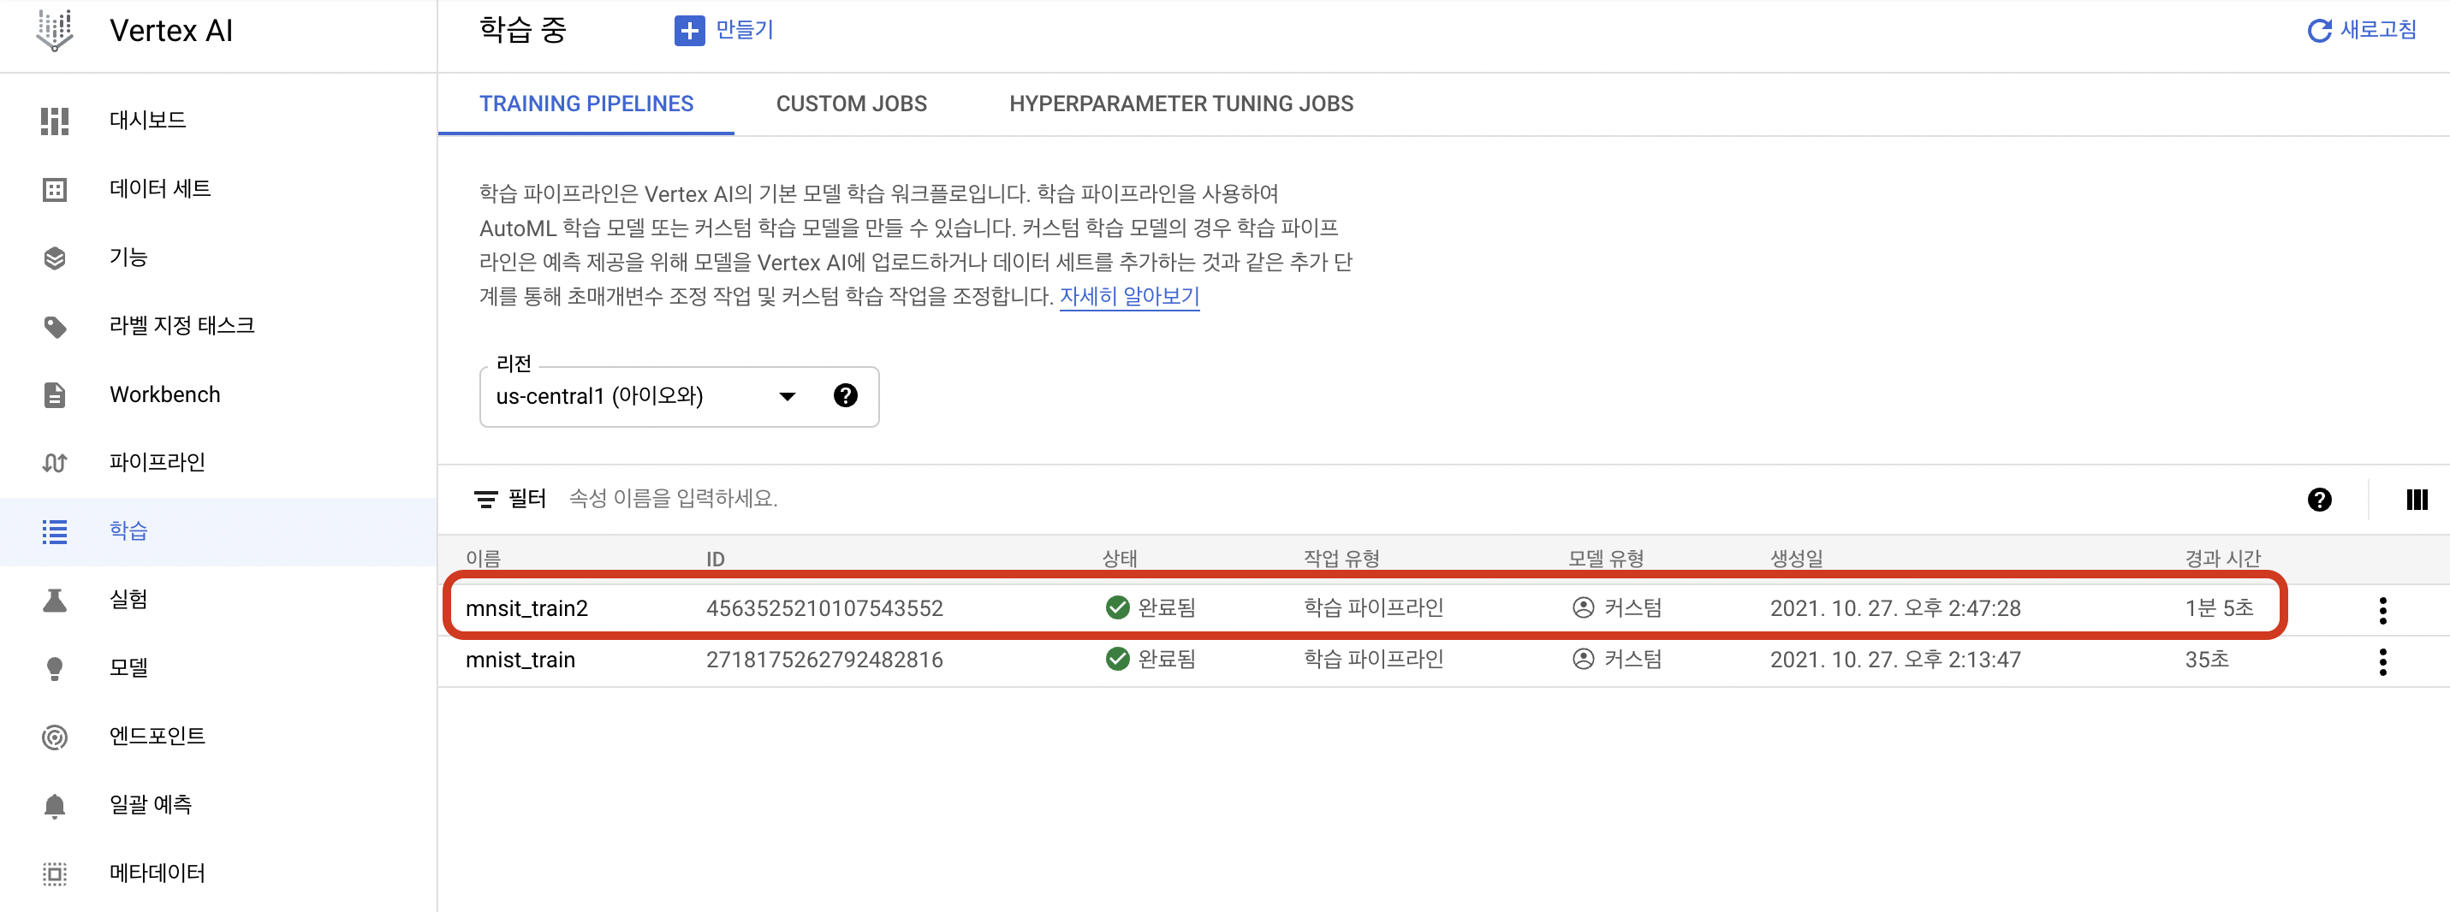This screenshot has height=912, width=2450.
Task: Click the blue plus icon beside 만들기
Action: click(689, 31)
